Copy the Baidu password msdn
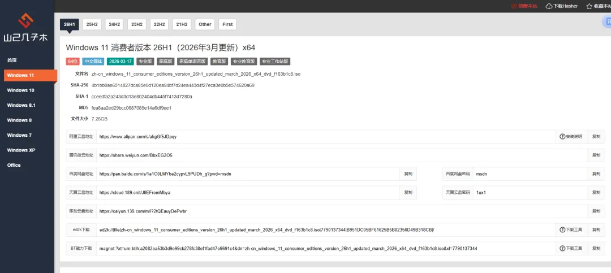The width and height of the screenshot is (611, 273). 596,174
